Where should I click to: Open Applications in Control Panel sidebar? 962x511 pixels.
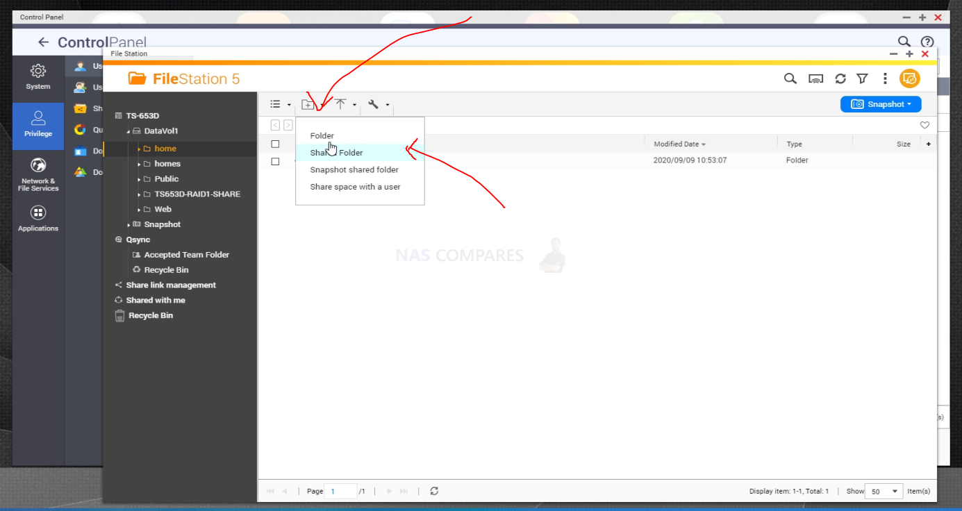point(38,219)
